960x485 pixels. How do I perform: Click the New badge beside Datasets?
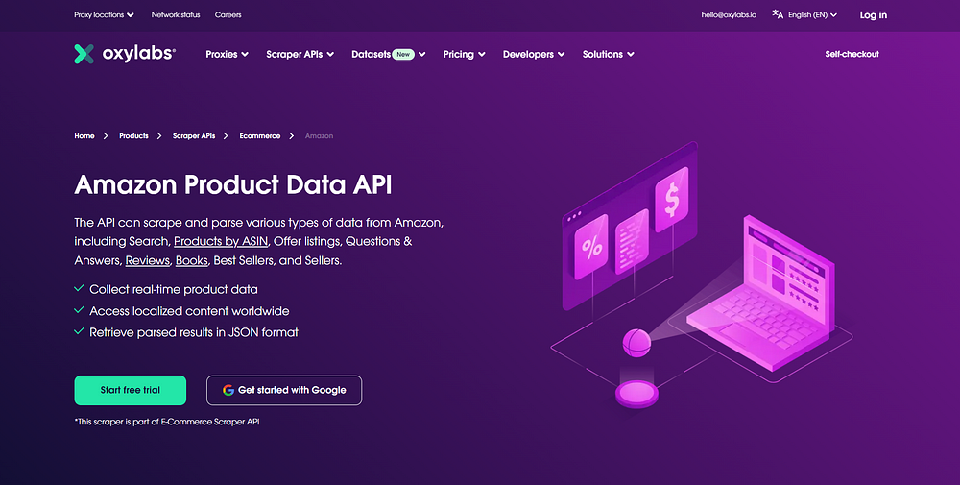[x=403, y=54]
